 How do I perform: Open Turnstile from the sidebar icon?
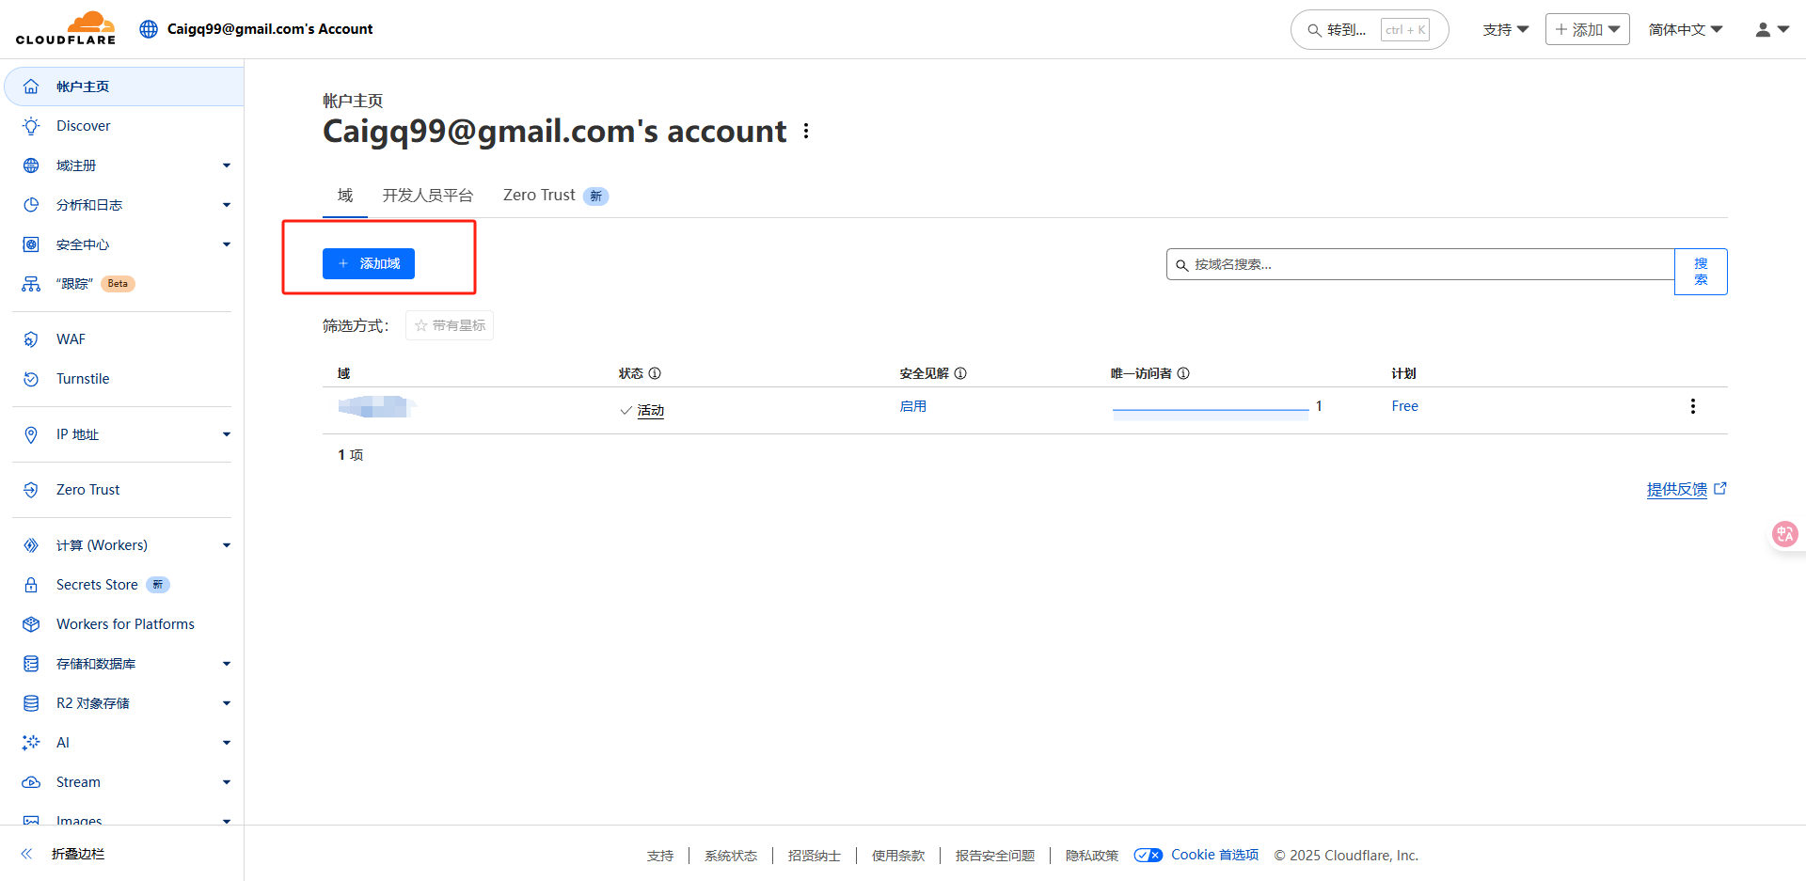click(x=31, y=379)
